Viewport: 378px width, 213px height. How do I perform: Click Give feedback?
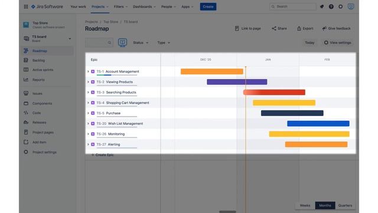336,28
